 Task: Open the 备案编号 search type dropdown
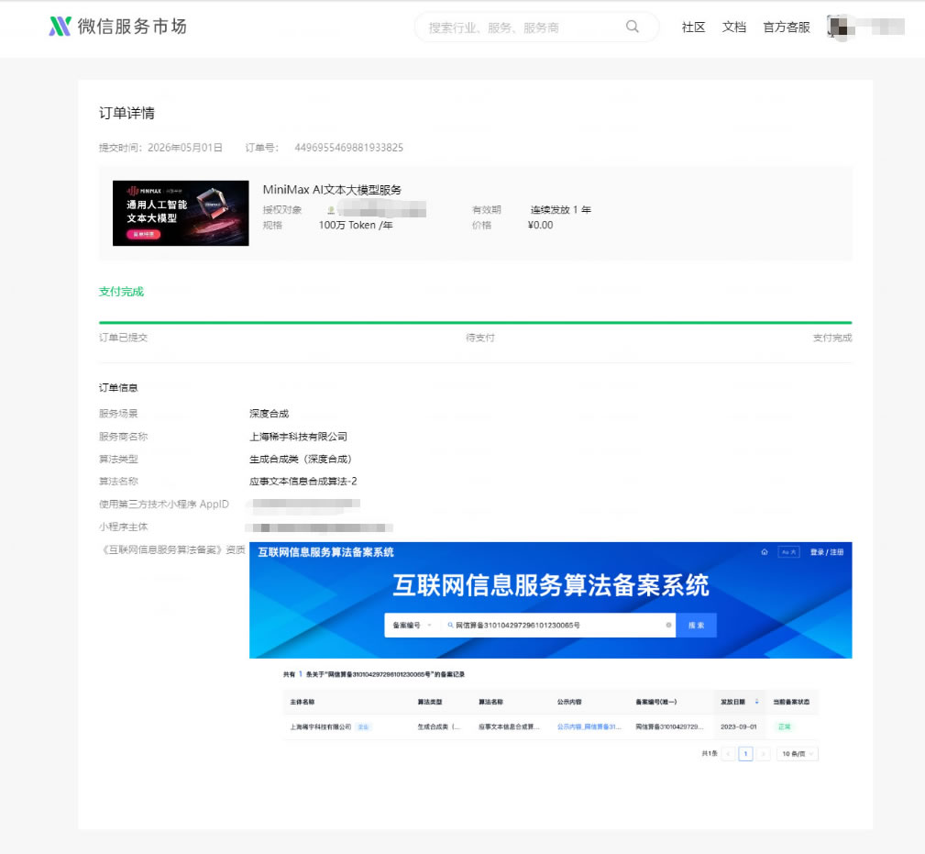click(x=413, y=625)
